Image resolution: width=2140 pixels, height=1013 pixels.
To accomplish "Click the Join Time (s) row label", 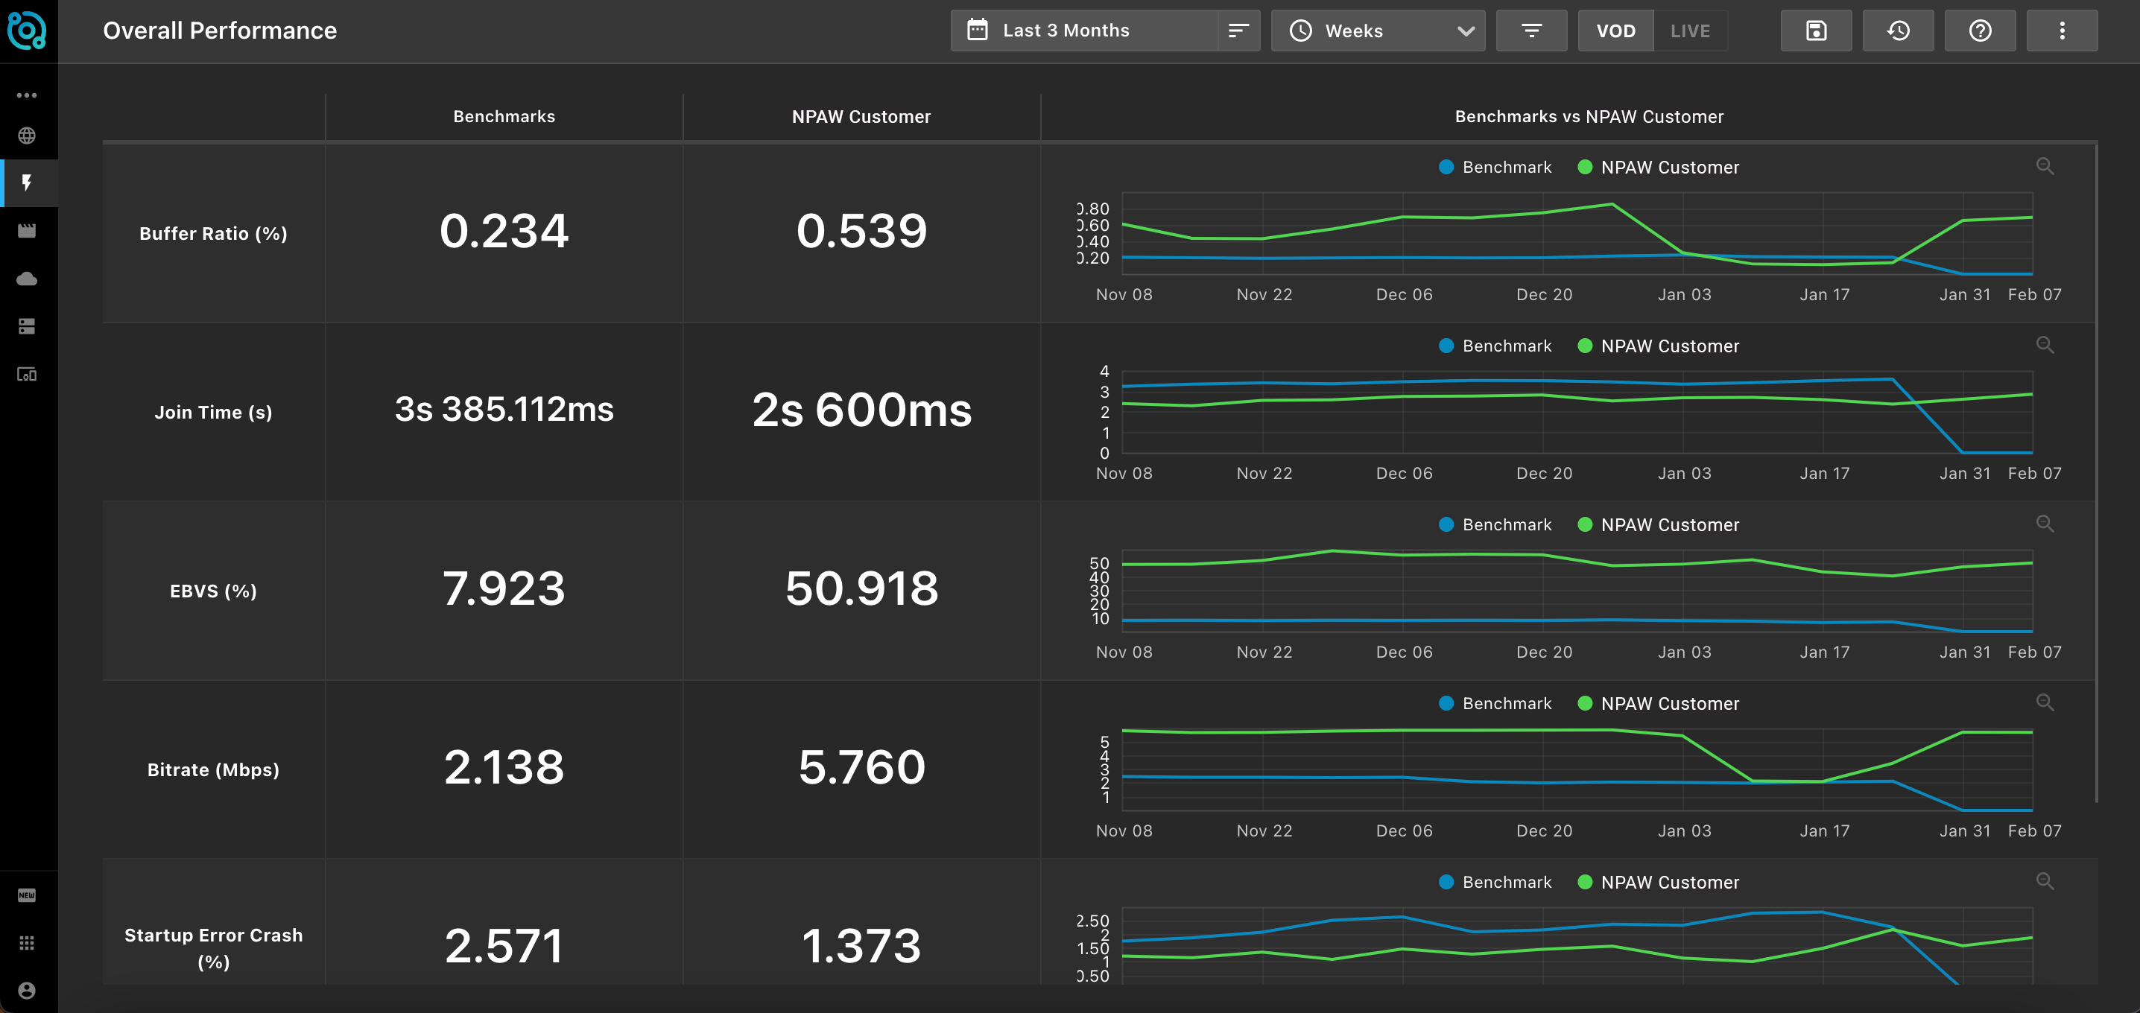I will (214, 412).
